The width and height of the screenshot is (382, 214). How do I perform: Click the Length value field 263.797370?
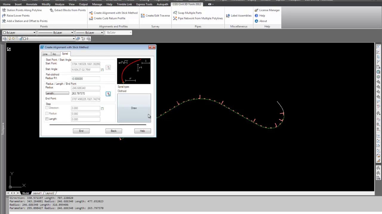[86, 94]
